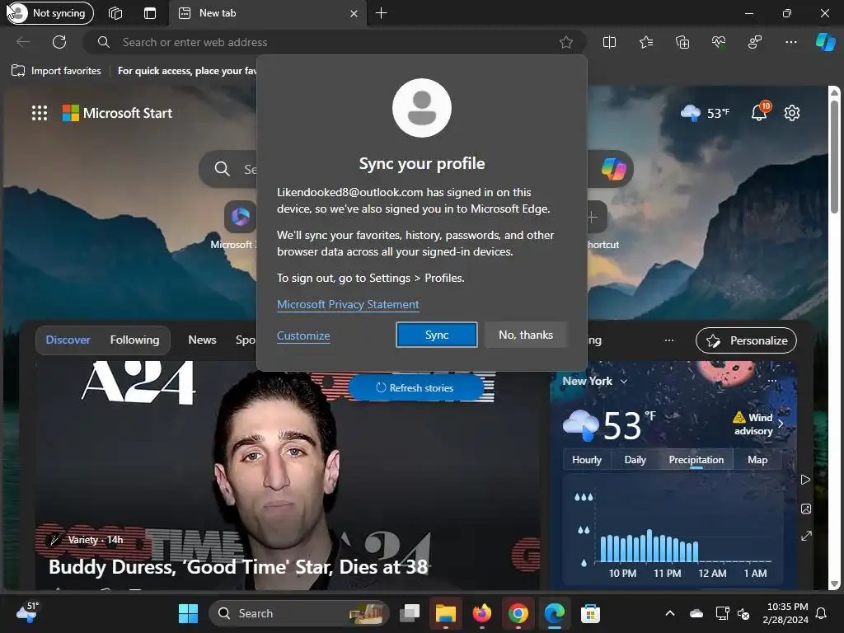
Task: Switch to the Following tab
Action: pyautogui.click(x=134, y=340)
